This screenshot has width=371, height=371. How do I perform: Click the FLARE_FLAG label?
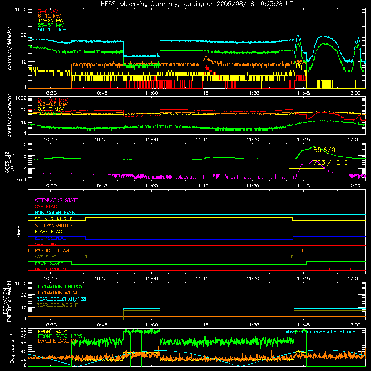point(48,231)
